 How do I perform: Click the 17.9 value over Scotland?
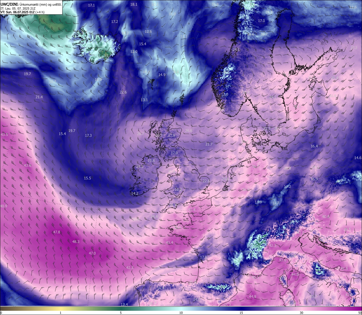(171, 136)
